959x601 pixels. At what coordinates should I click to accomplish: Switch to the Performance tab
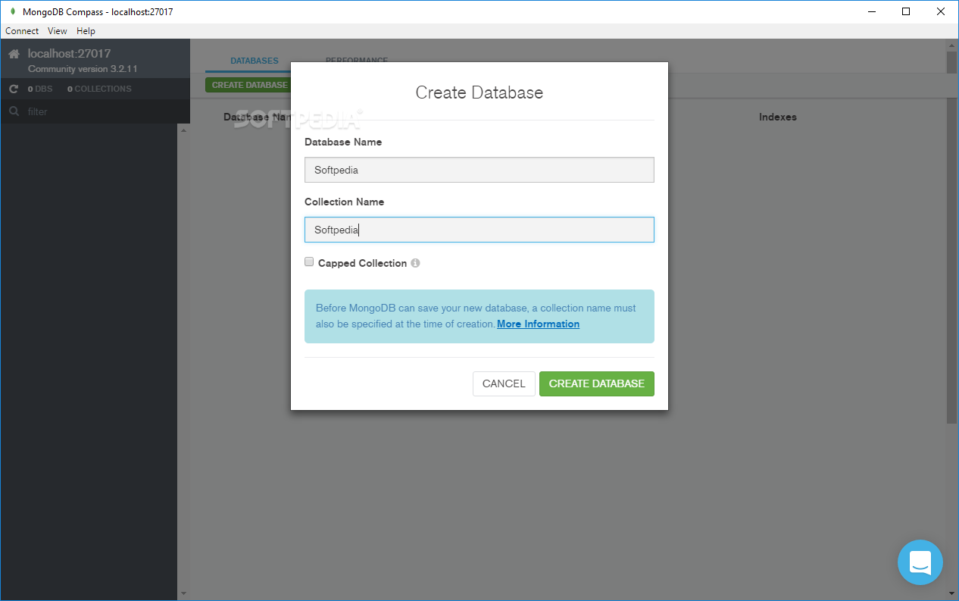click(x=357, y=60)
